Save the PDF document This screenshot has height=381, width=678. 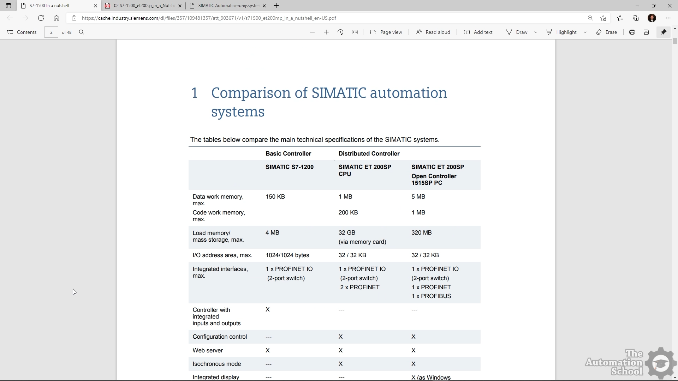tap(646, 32)
